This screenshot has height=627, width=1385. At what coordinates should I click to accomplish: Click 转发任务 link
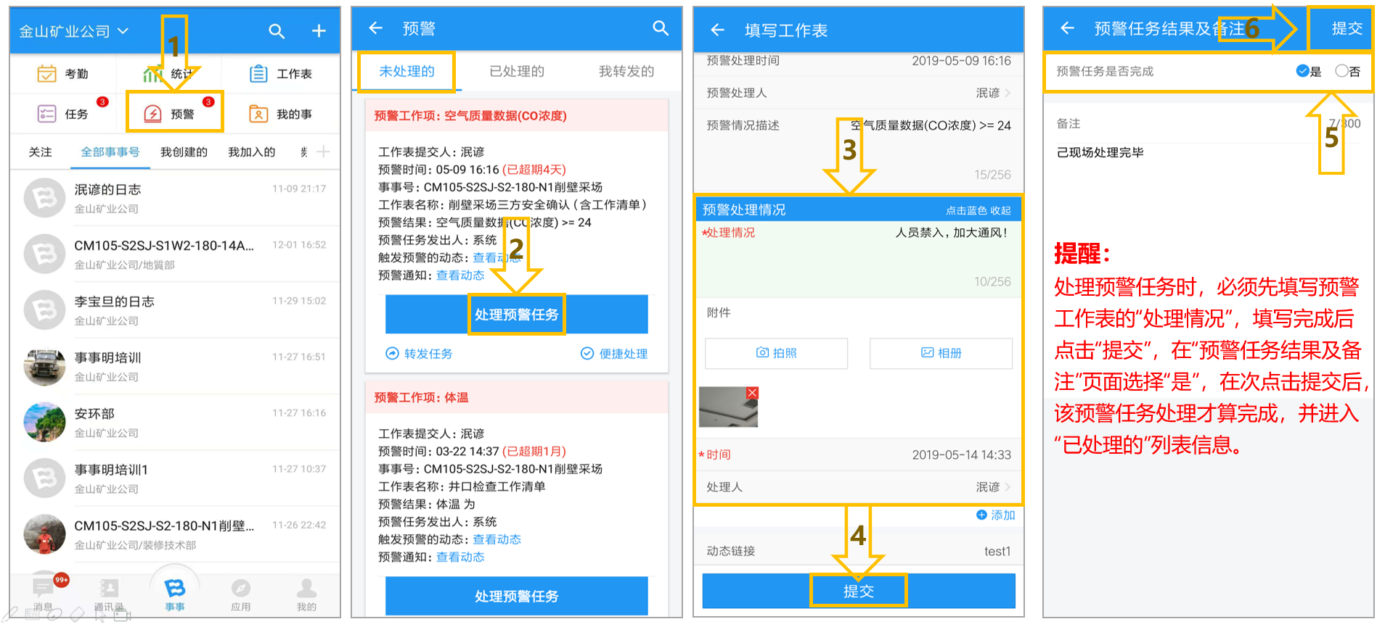pos(419,353)
